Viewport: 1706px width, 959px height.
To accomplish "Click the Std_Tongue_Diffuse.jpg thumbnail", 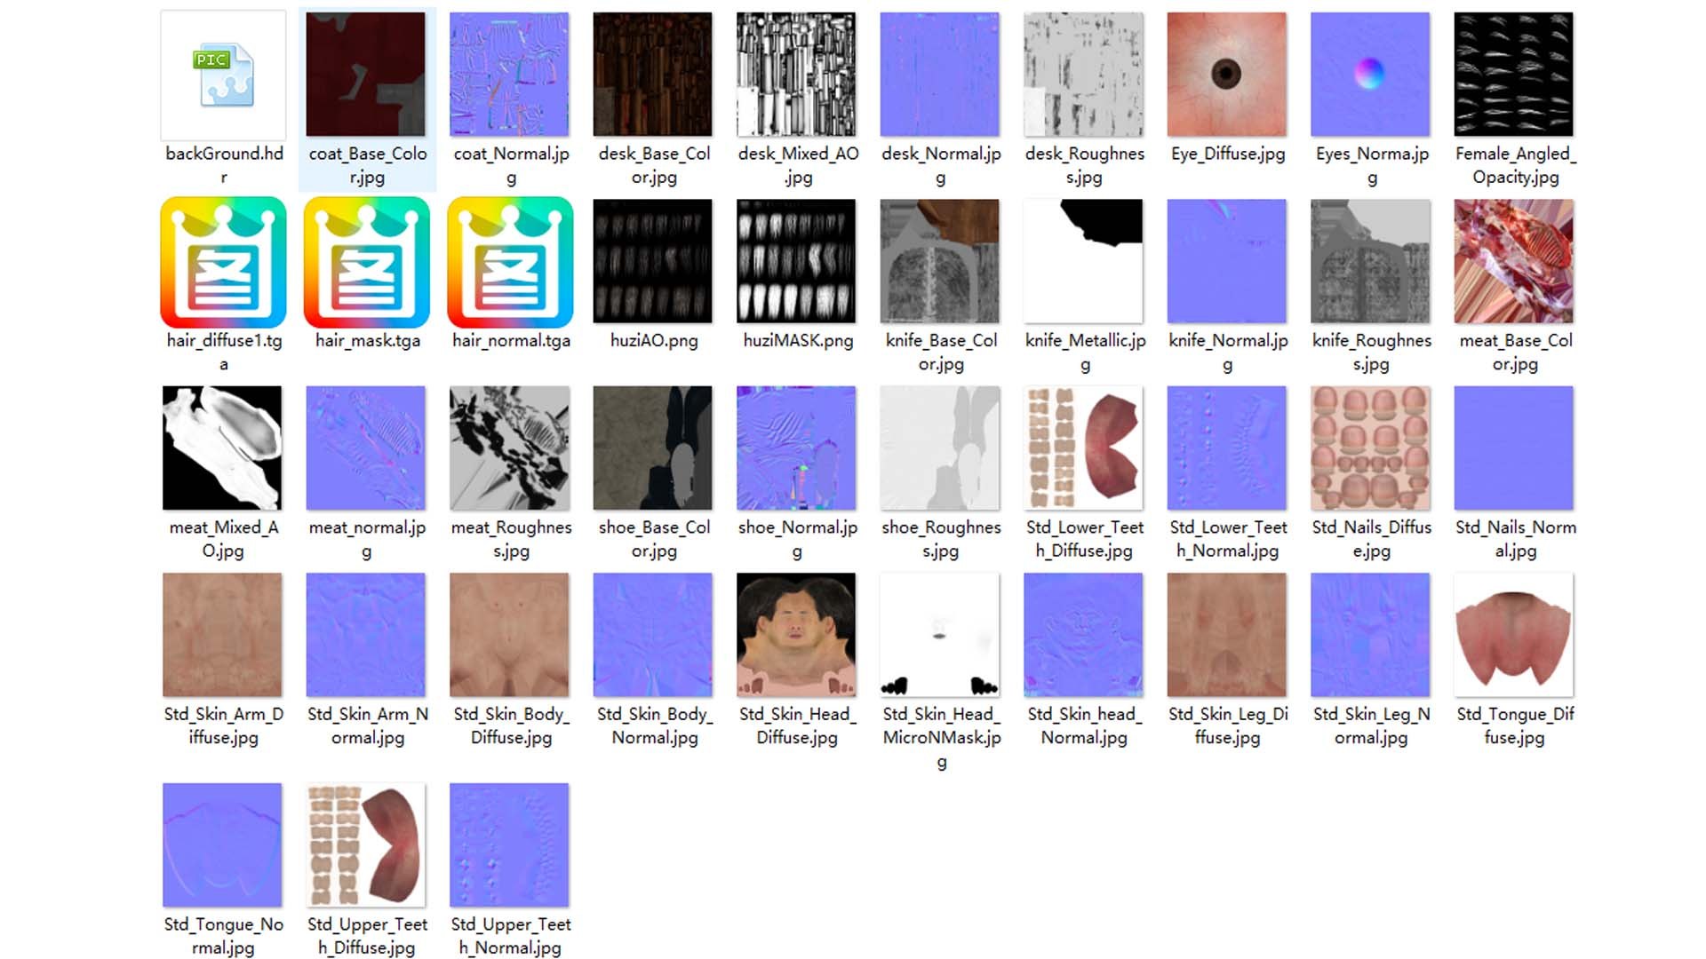I will pyautogui.click(x=1513, y=635).
